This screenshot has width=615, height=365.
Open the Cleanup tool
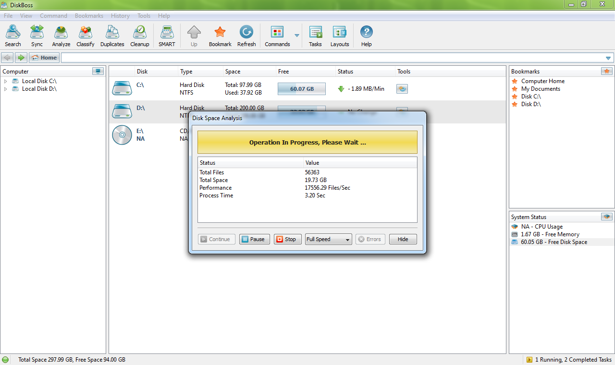click(x=140, y=36)
